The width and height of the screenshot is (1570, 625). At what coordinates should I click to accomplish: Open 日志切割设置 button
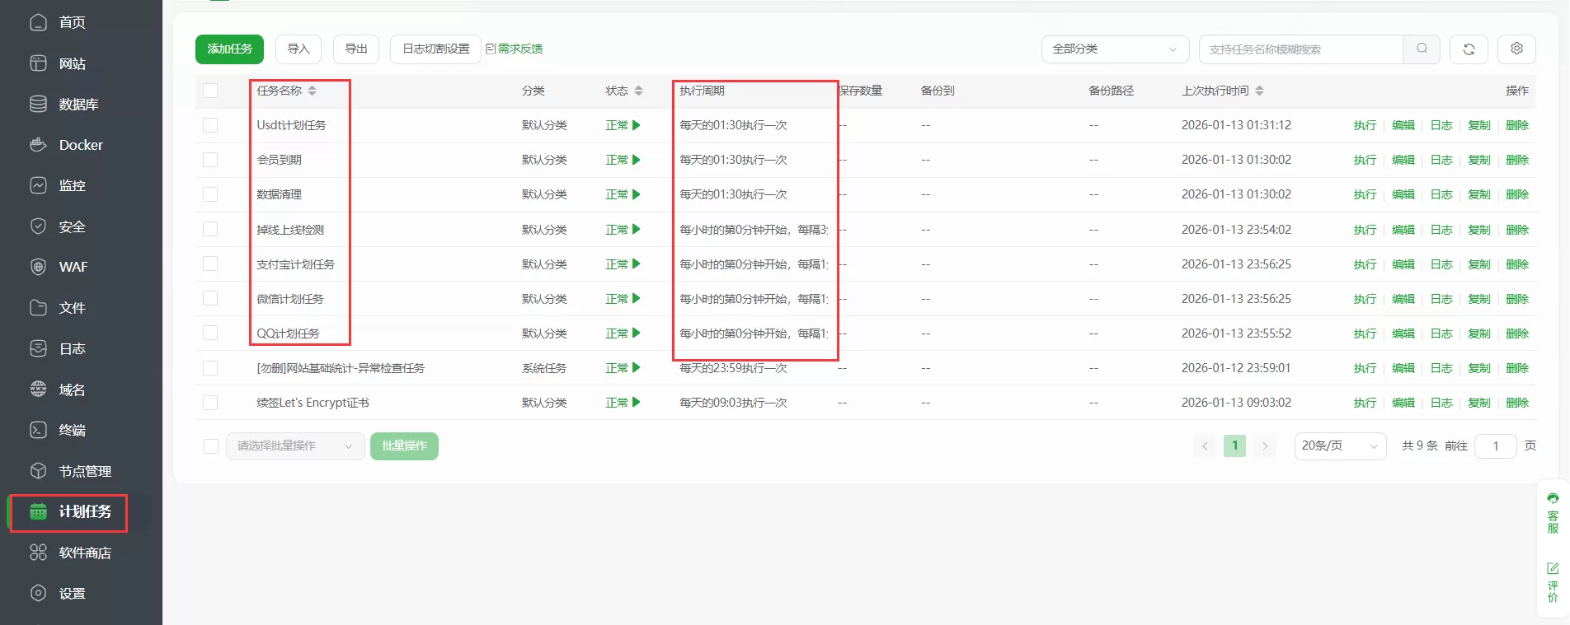coord(435,49)
